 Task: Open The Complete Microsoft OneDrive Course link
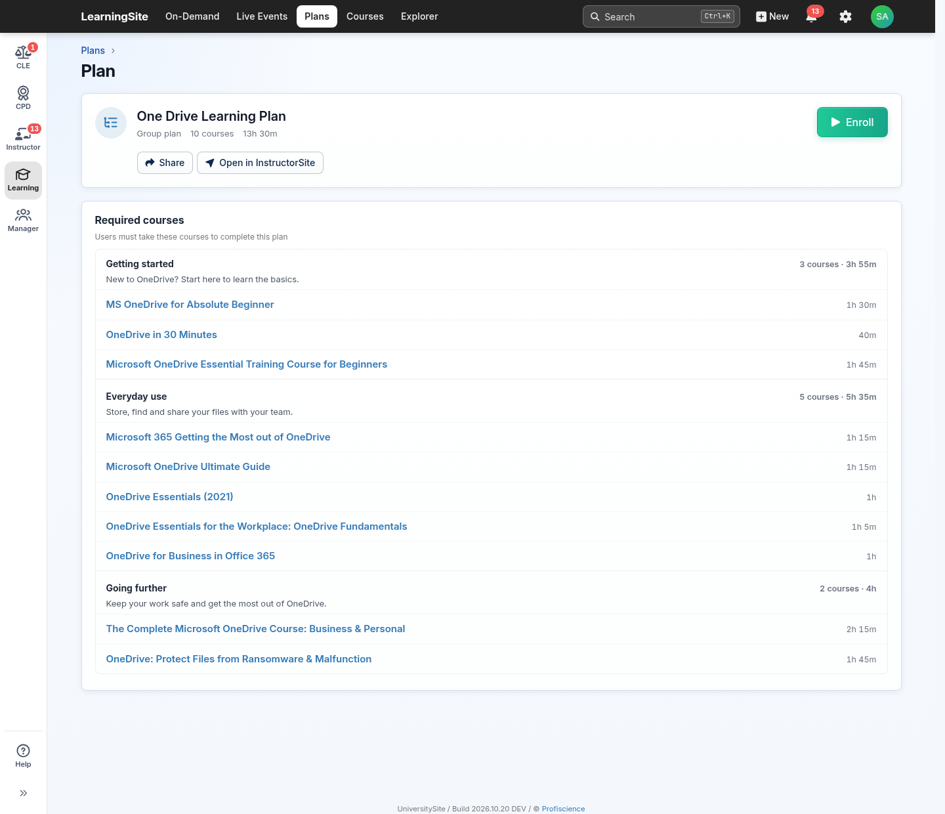[x=255, y=629]
